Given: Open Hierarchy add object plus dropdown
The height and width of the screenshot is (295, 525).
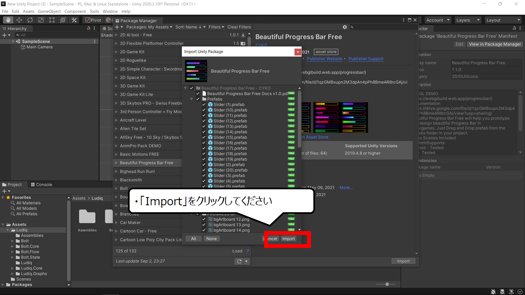Looking at the screenshot, I should [x=6, y=35].
